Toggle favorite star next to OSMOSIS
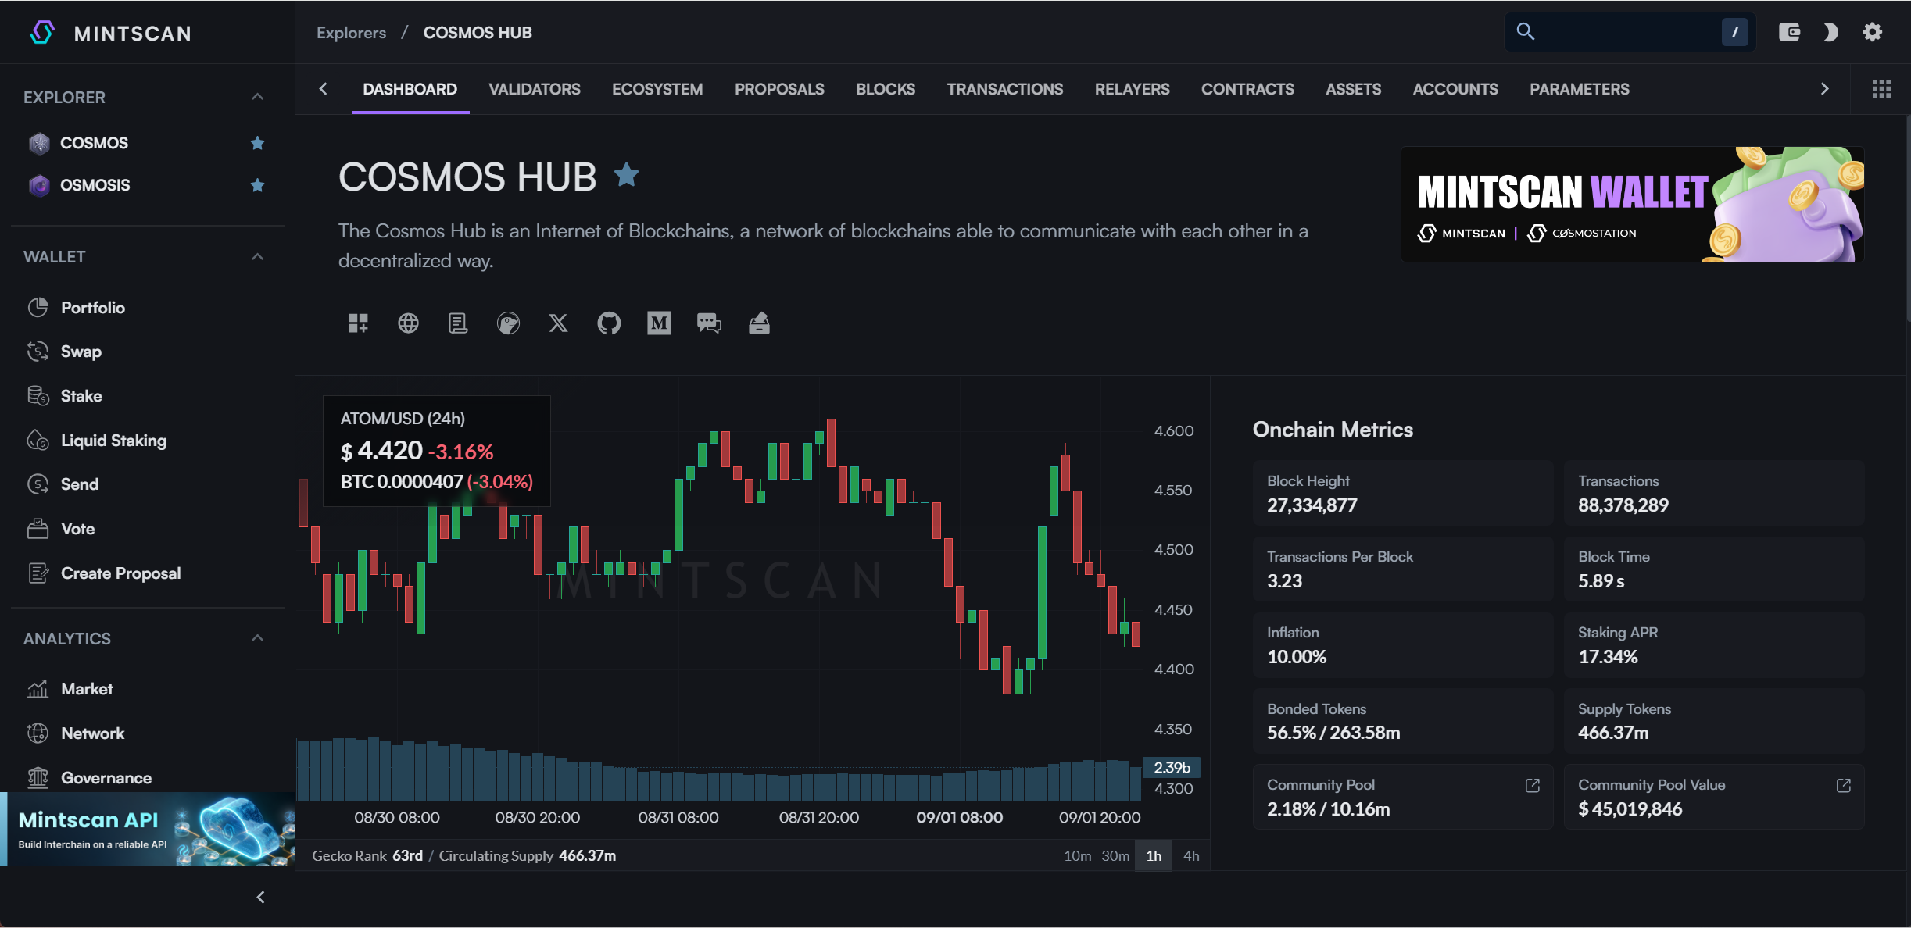Viewport: 1911px width, 928px height. point(257,185)
